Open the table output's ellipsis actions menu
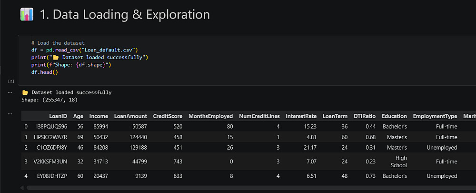This screenshot has width=476, height=193. point(10,114)
